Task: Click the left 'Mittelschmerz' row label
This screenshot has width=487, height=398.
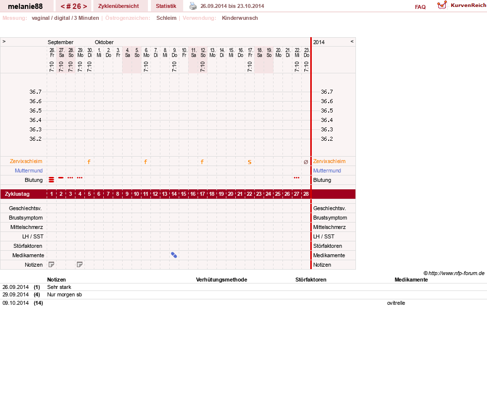Action: [x=27, y=227]
